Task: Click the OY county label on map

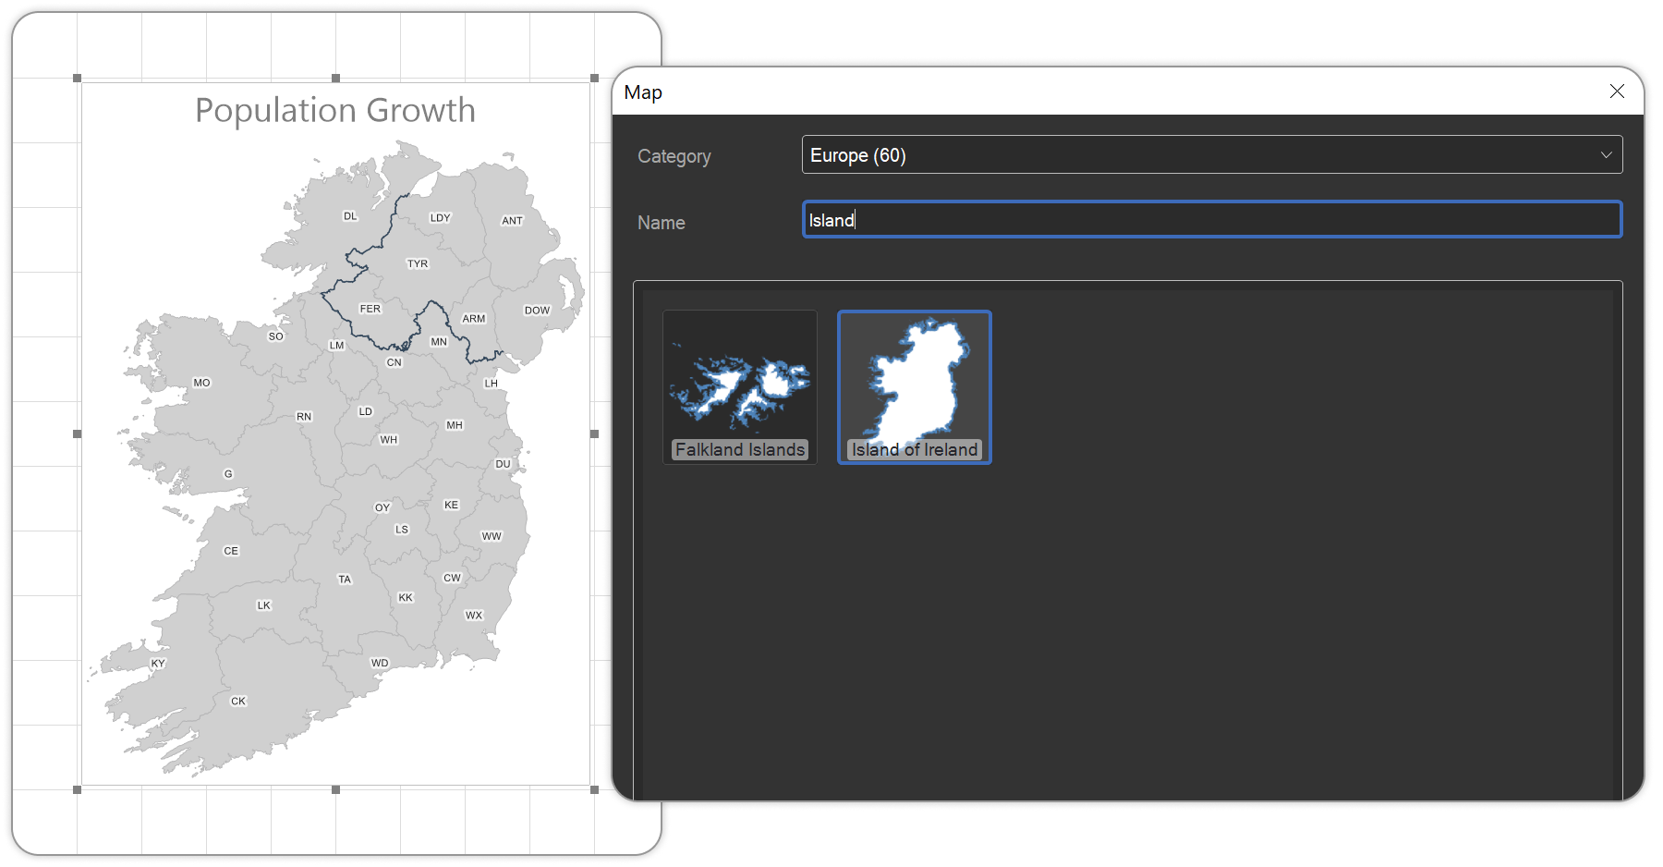Action: (382, 507)
